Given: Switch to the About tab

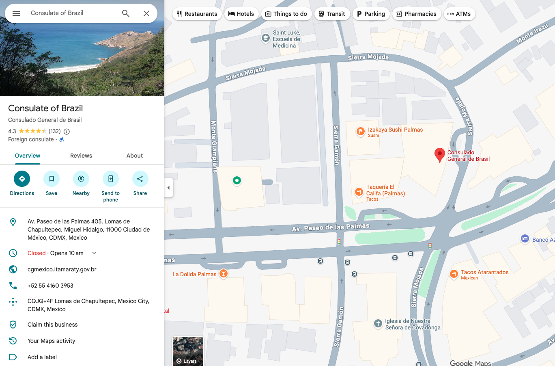Looking at the screenshot, I should 134,156.
